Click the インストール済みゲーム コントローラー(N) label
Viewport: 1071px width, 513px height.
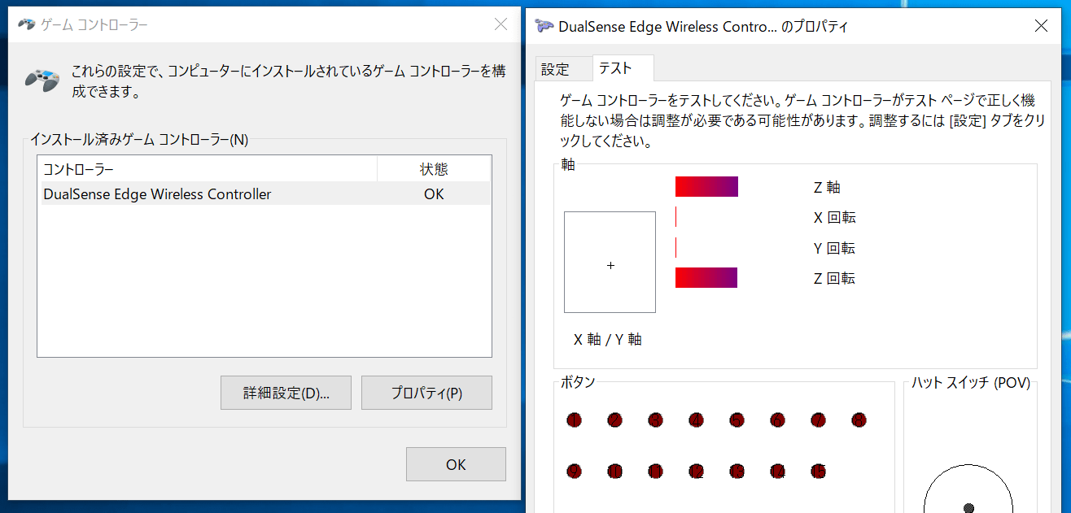coord(139,139)
